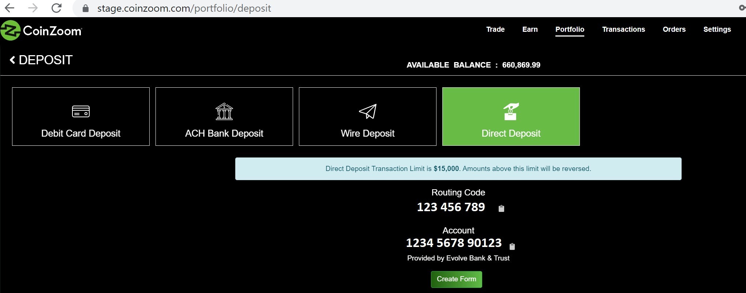
Task: Click the DEPOSIT page heading
Action: pos(45,60)
